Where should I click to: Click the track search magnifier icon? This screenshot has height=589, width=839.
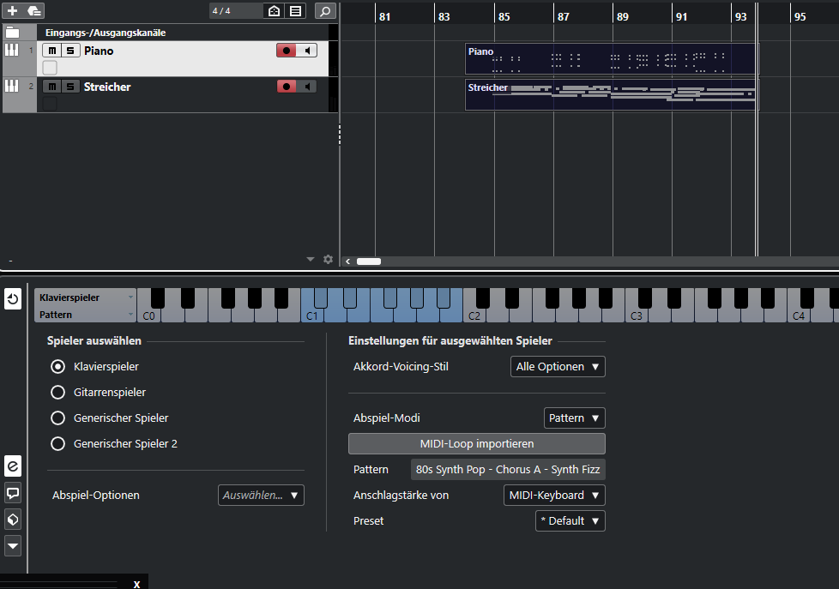pyautogui.click(x=325, y=11)
